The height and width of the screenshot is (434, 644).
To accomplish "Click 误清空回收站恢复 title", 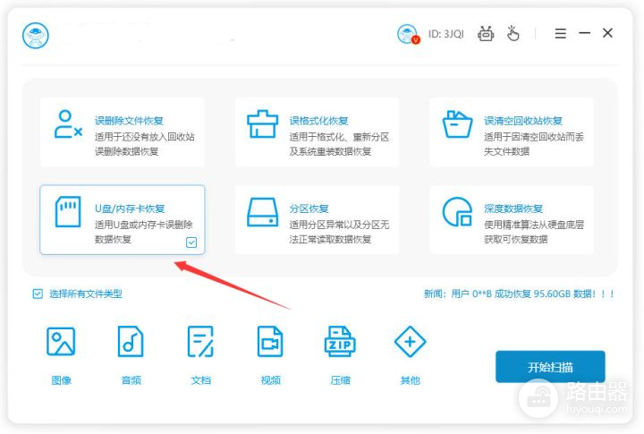I will click(x=523, y=121).
